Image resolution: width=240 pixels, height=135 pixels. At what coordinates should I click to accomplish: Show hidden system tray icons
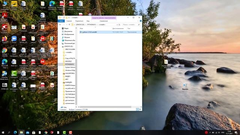210,132
